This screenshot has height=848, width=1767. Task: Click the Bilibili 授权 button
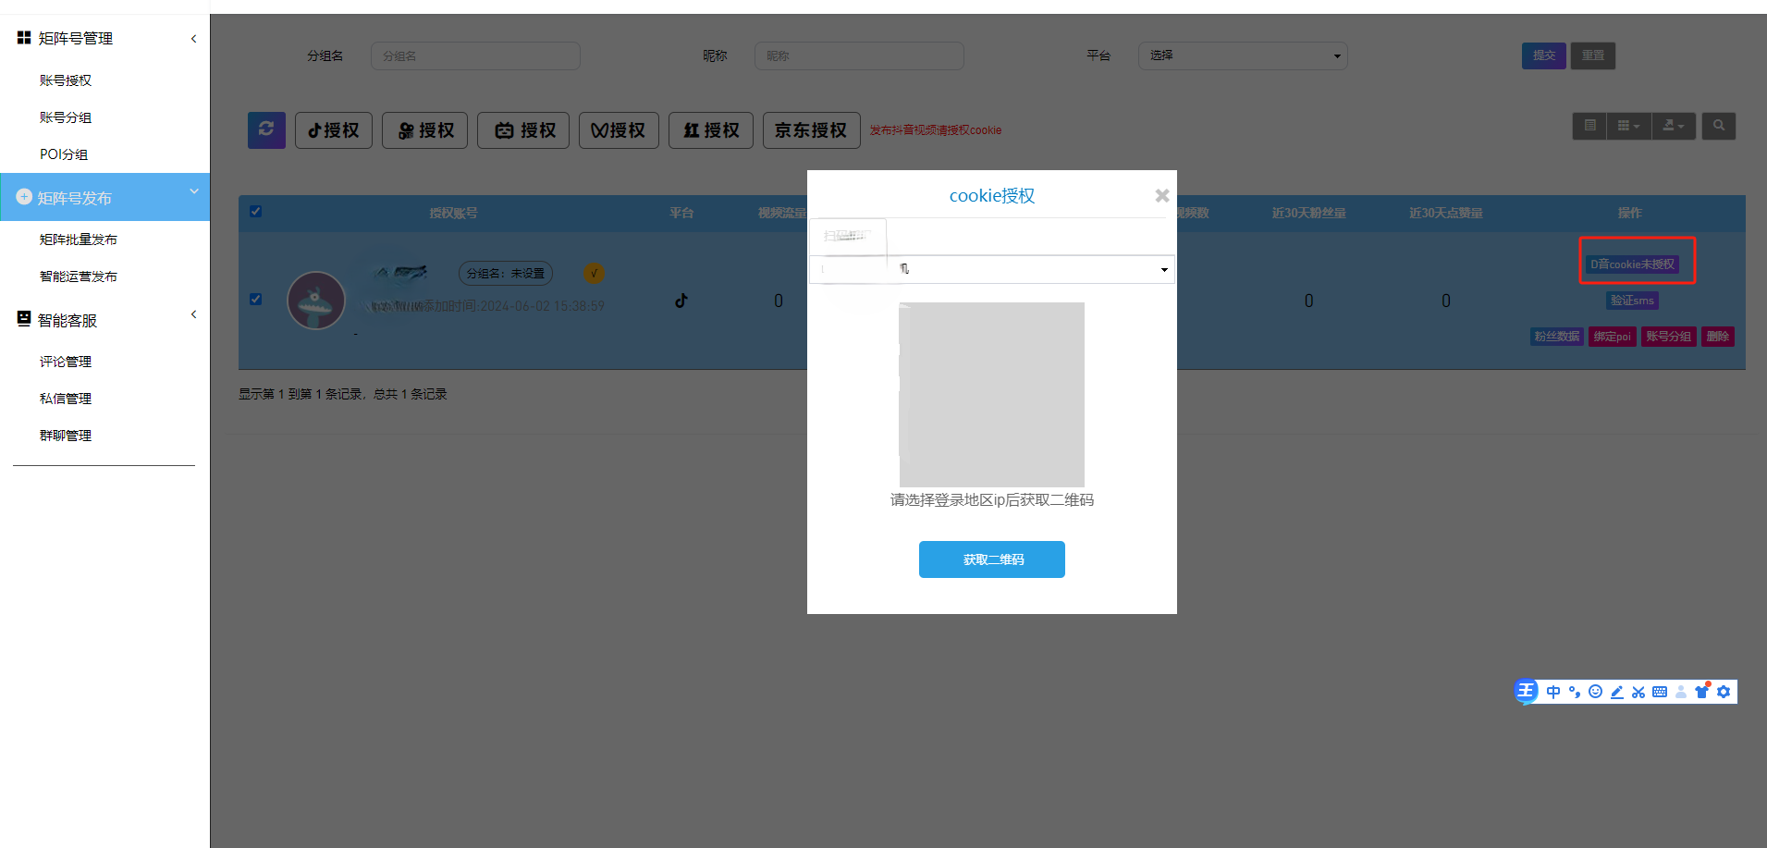(x=523, y=130)
